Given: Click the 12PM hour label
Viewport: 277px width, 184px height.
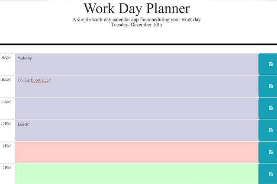Looking at the screenshot, I should [6, 124].
